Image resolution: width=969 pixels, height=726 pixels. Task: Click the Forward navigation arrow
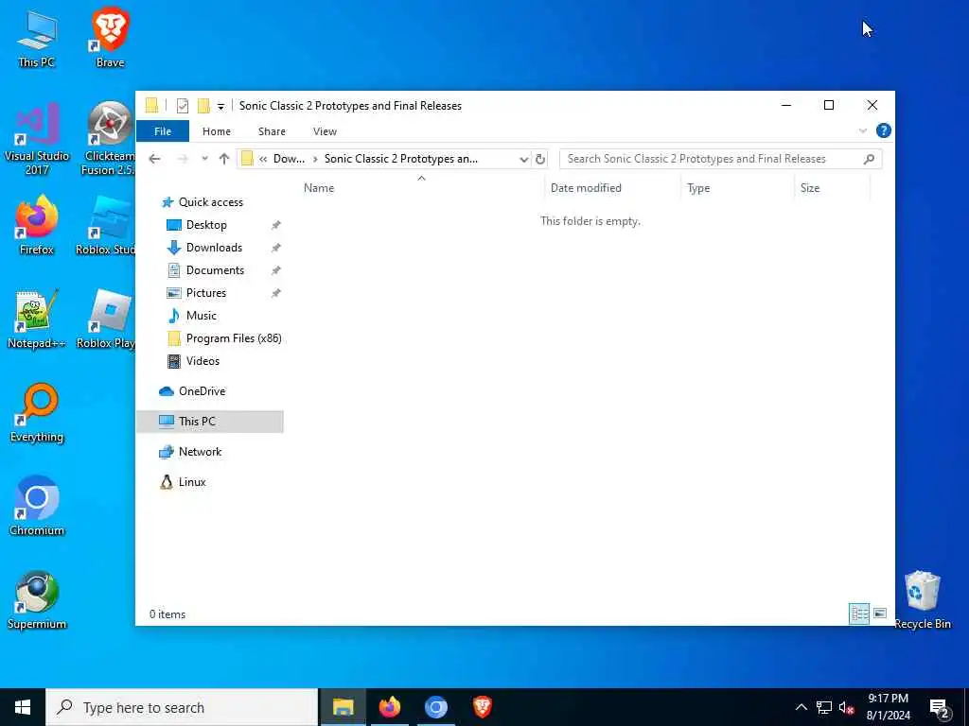pyautogui.click(x=183, y=159)
